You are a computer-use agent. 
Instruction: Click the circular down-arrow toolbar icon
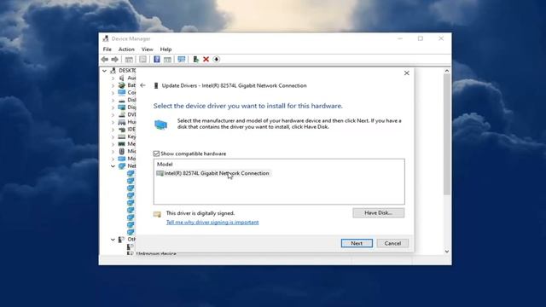(216, 60)
